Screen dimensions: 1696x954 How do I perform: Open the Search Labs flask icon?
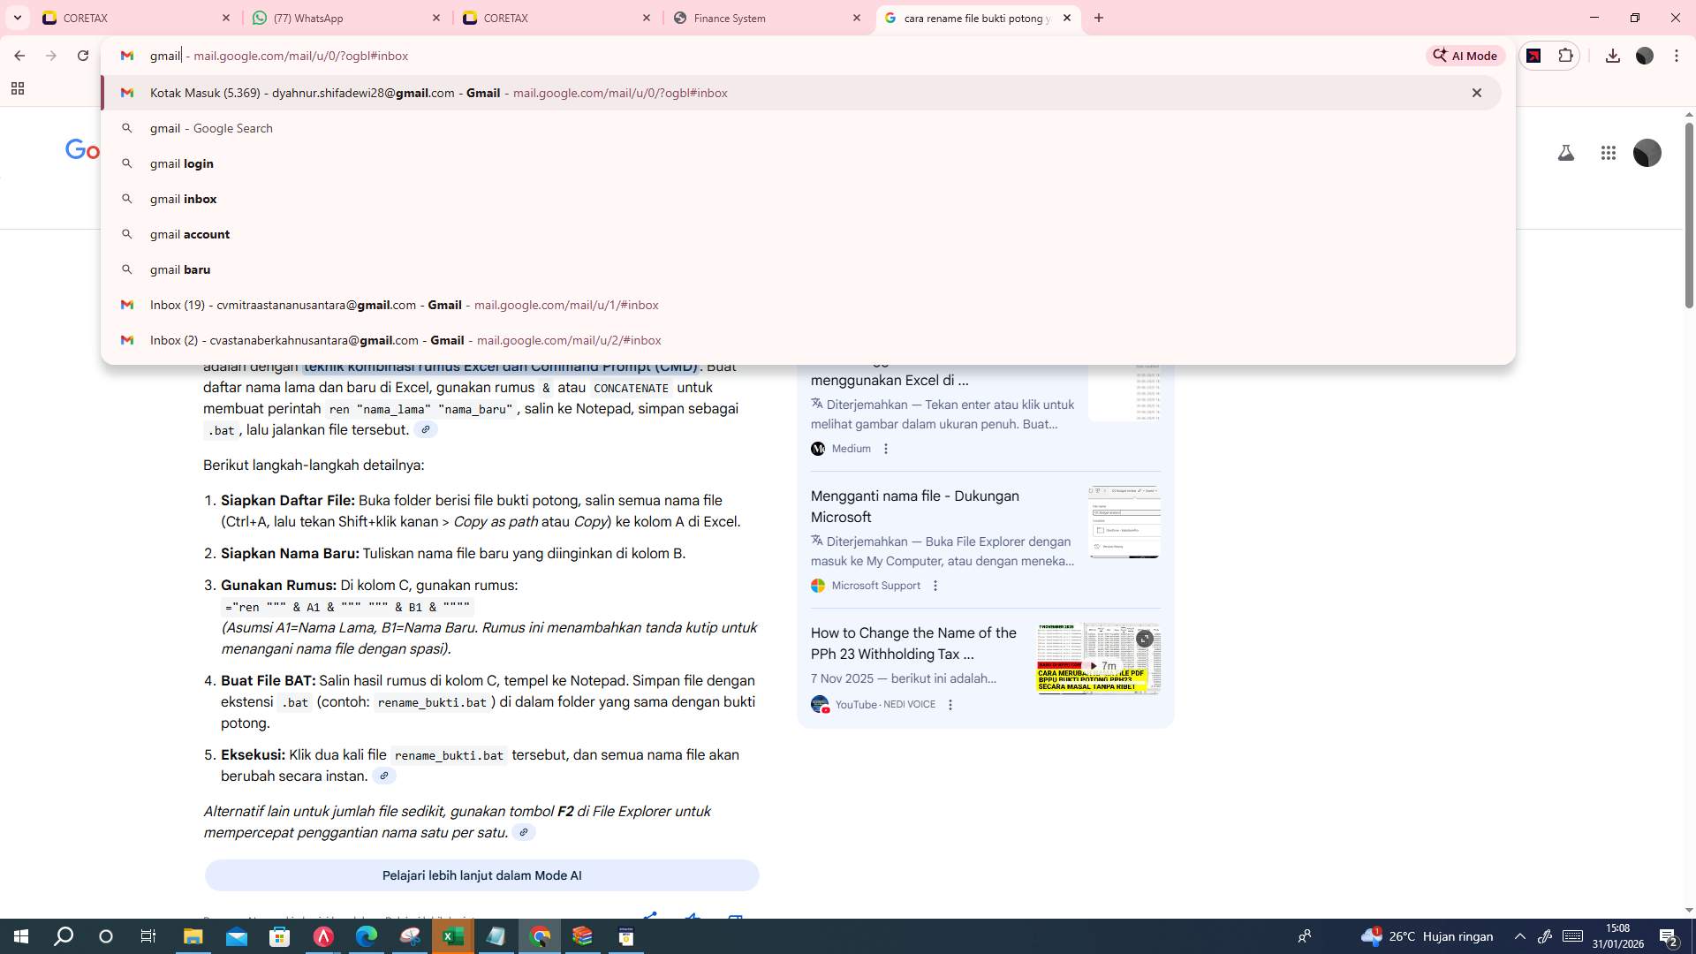(1565, 152)
